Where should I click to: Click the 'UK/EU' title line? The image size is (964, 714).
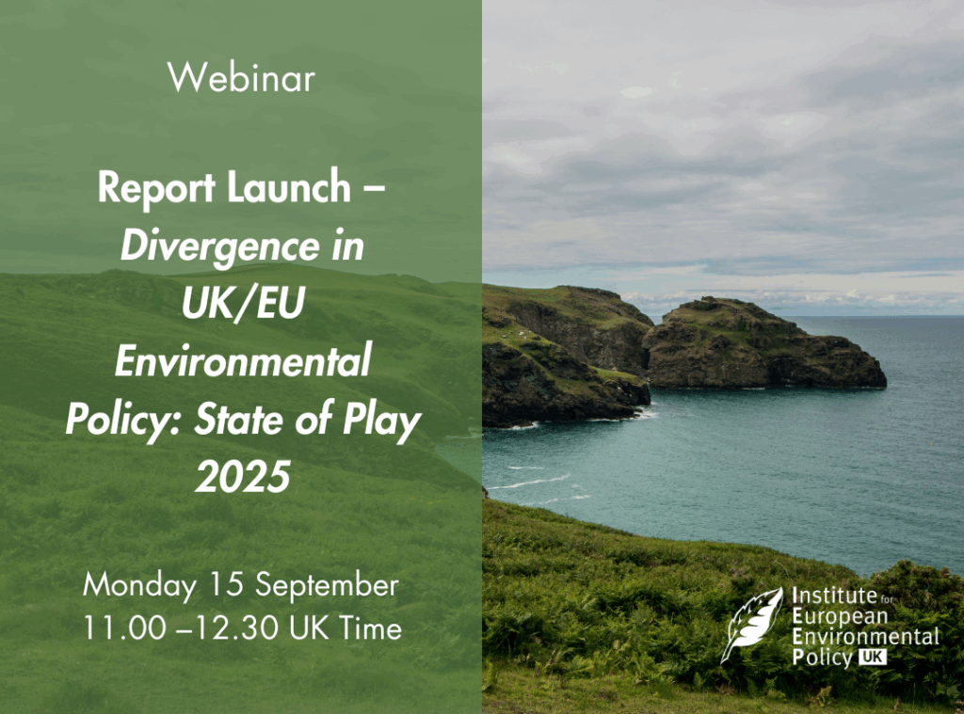point(241,306)
